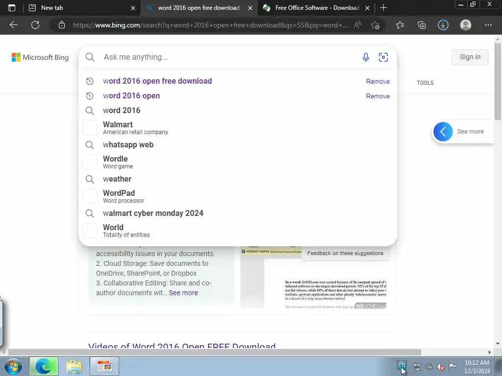Click the Sign in button
Image resolution: width=502 pixels, height=376 pixels.
click(470, 57)
